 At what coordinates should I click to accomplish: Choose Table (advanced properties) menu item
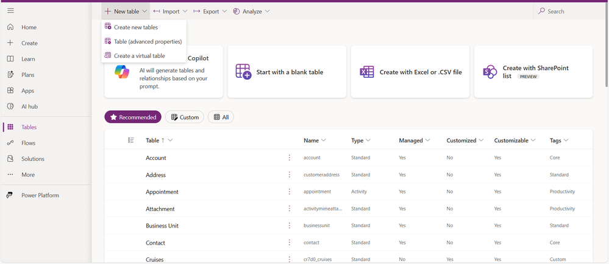pyautogui.click(x=144, y=41)
